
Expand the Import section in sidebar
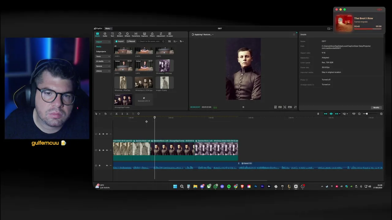click(x=103, y=42)
